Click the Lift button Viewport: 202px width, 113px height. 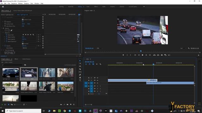click(154, 55)
